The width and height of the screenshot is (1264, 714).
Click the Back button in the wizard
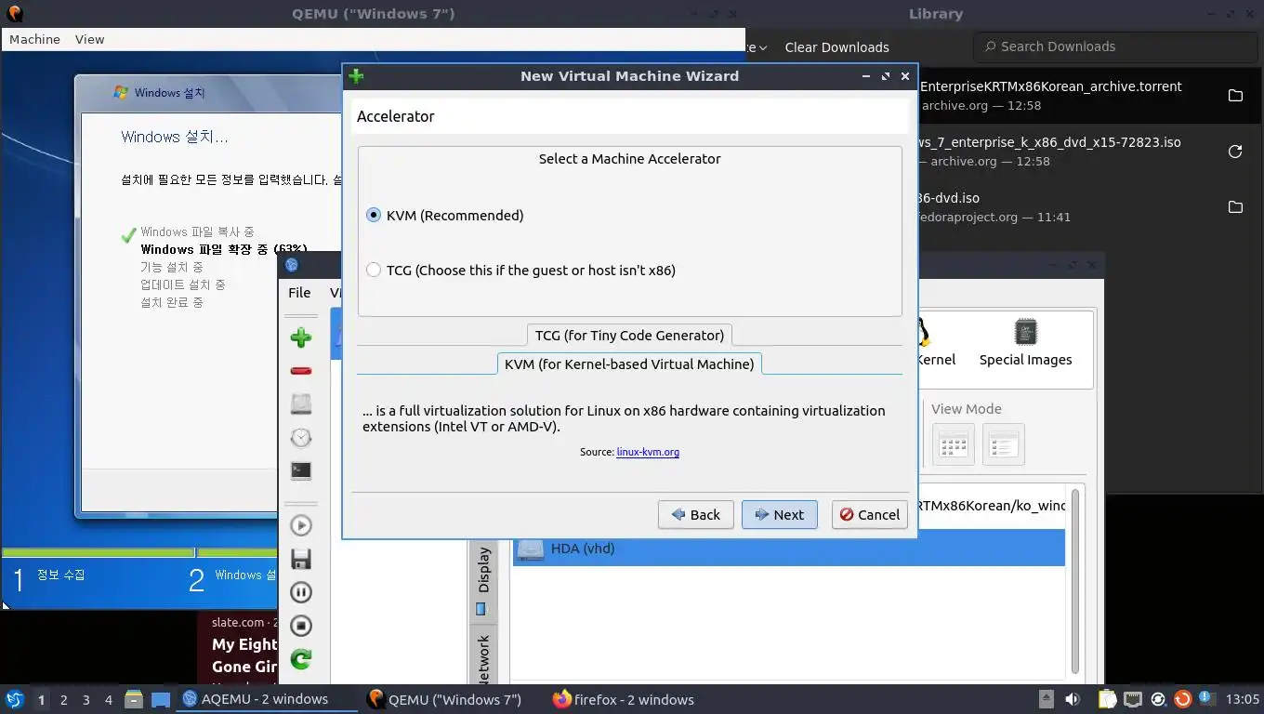(696, 514)
